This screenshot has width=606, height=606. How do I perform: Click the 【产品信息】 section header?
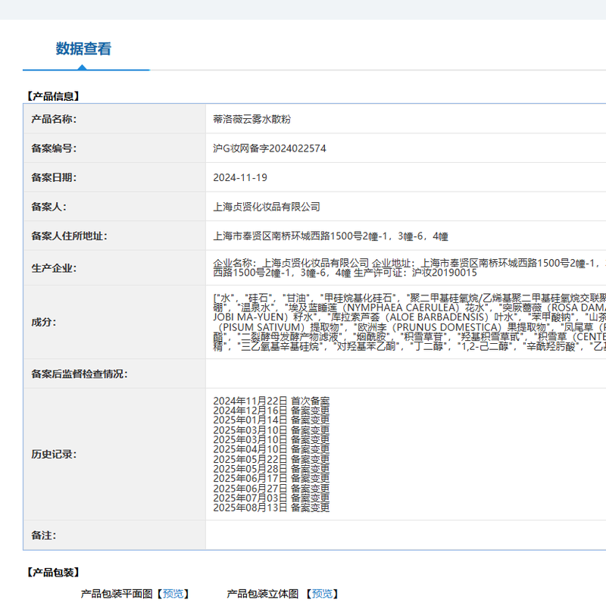point(52,96)
